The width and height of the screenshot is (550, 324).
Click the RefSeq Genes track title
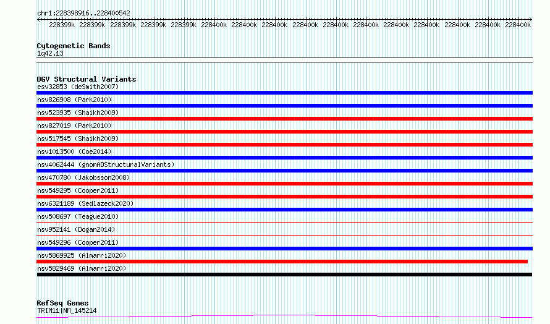pyautogui.click(x=62, y=303)
